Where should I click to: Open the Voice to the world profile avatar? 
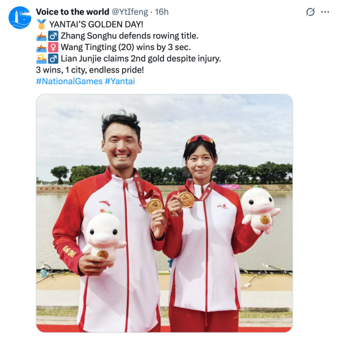(x=20, y=18)
